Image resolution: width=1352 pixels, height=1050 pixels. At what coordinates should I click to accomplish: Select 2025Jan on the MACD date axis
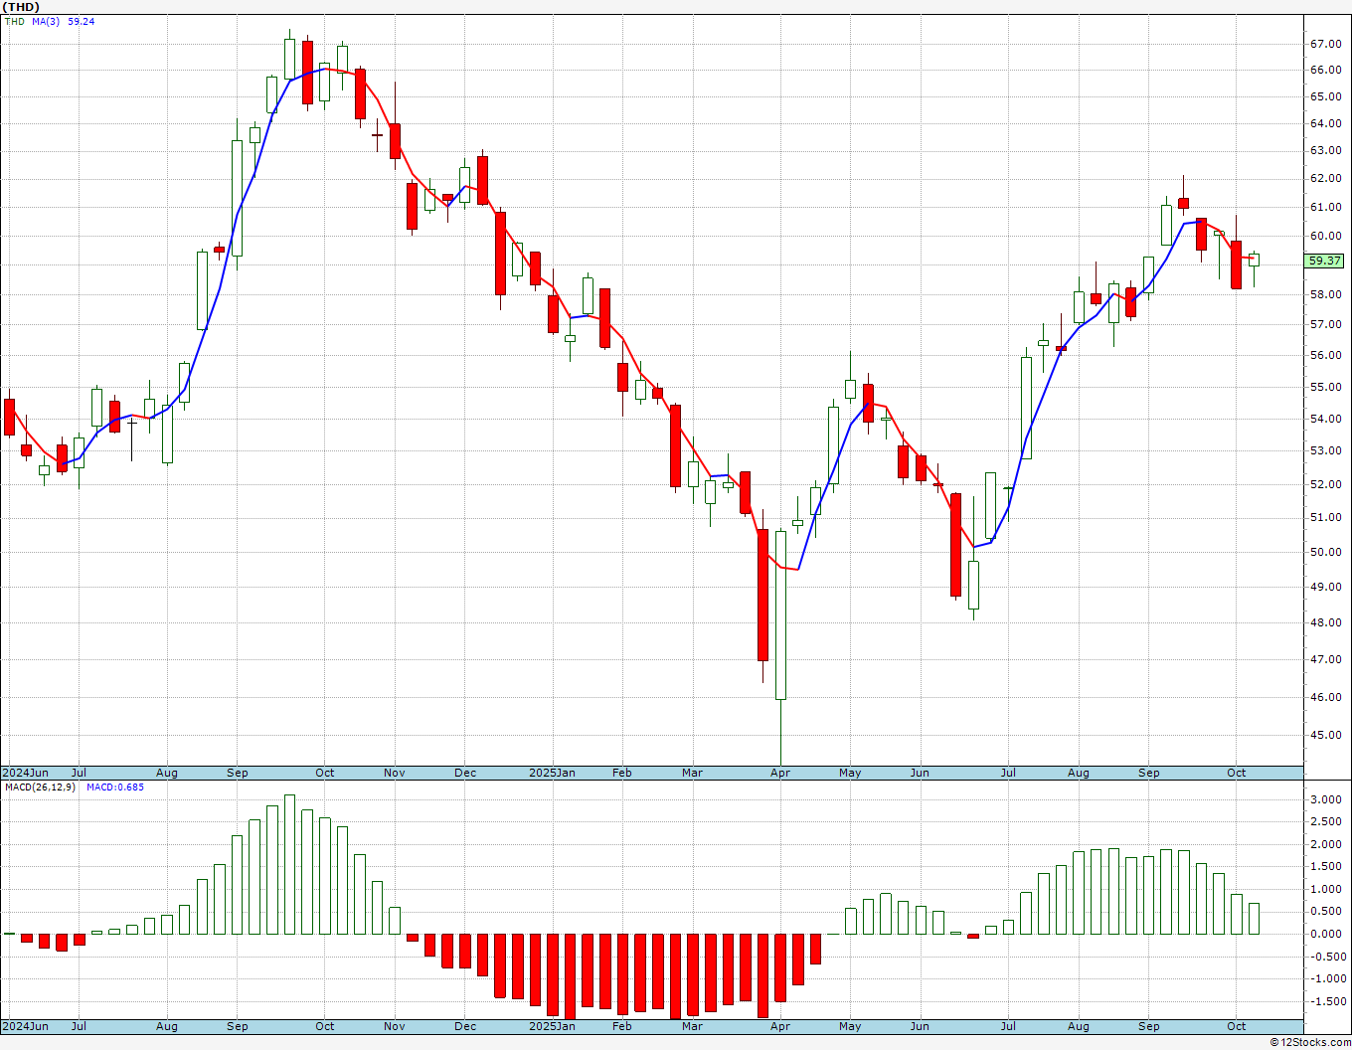552,1026
